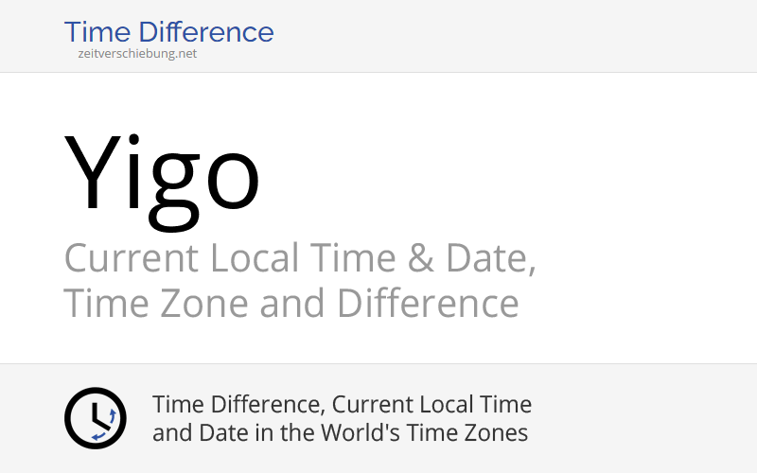Visit the zeitverschiebung.net link

click(x=137, y=54)
